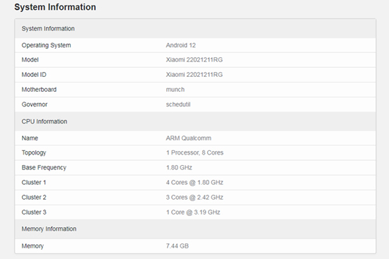Click the 'Motherboard' row label

pyautogui.click(x=39, y=90)
